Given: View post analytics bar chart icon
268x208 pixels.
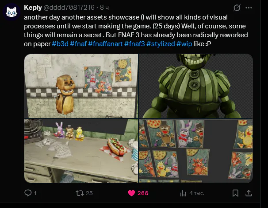Looking at the screenshot, I should pos(183,193).
